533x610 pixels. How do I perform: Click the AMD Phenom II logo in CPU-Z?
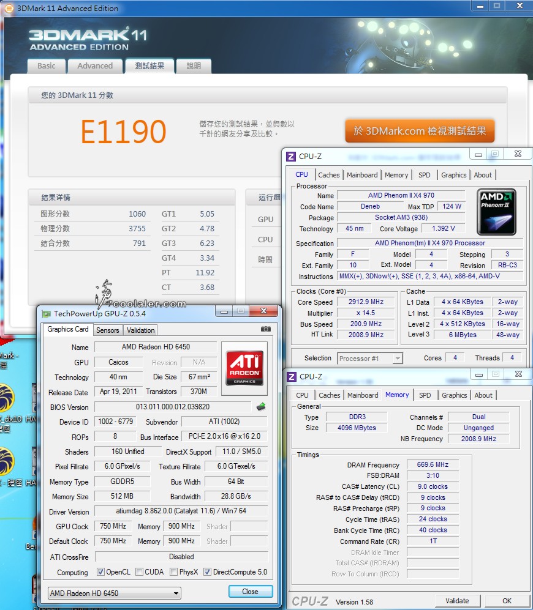pyautogui.click(x=496, y=212)
